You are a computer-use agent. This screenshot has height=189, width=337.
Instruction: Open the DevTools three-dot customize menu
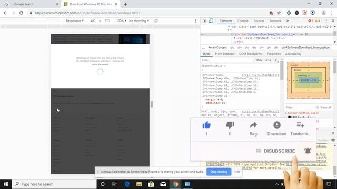[x=326, y=21]
